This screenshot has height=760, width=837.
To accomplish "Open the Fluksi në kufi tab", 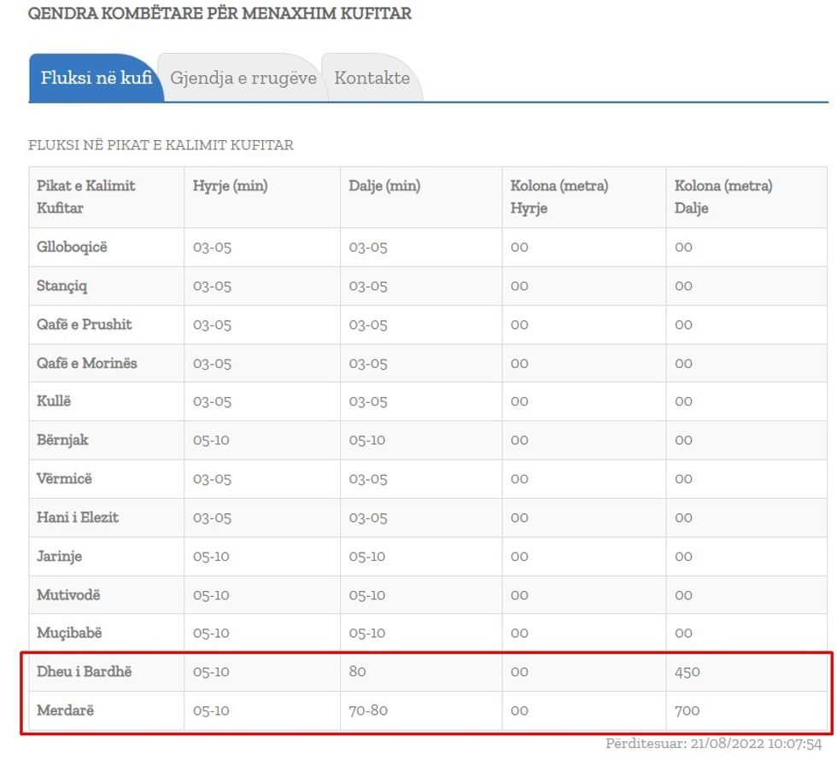I will [96, 78].
